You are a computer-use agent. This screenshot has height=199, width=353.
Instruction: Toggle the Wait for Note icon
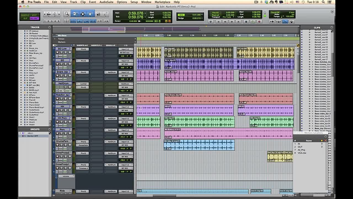pyautogui.click(x=272, y=22)
